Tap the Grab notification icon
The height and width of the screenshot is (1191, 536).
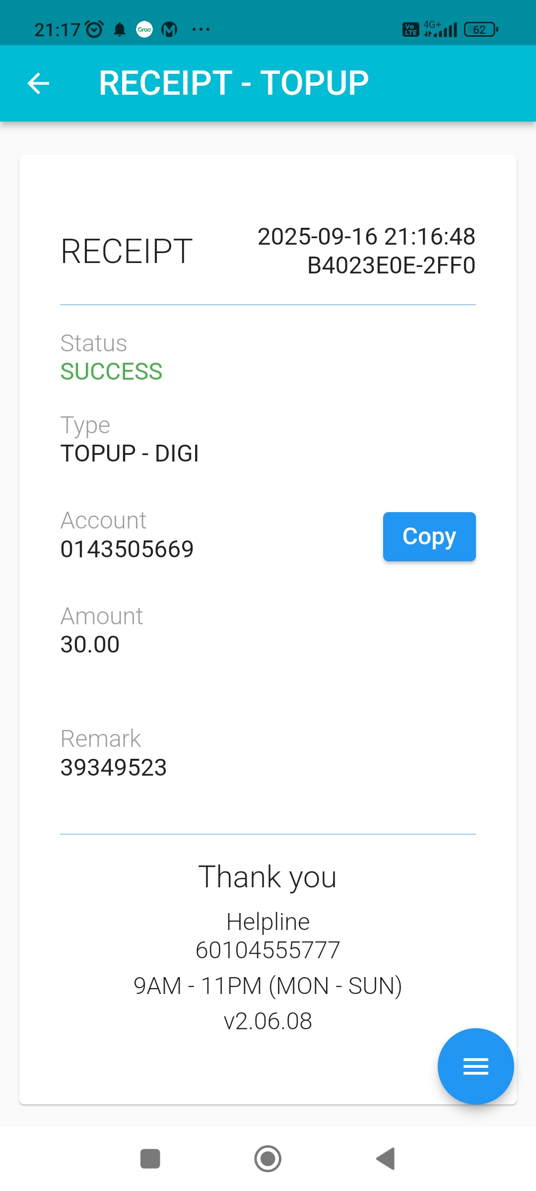click(x=144, y=30)
